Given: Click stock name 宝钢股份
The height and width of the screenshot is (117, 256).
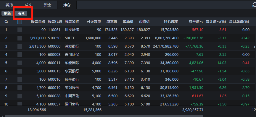Looking at the screenshot, I should (x=72, y=88).
